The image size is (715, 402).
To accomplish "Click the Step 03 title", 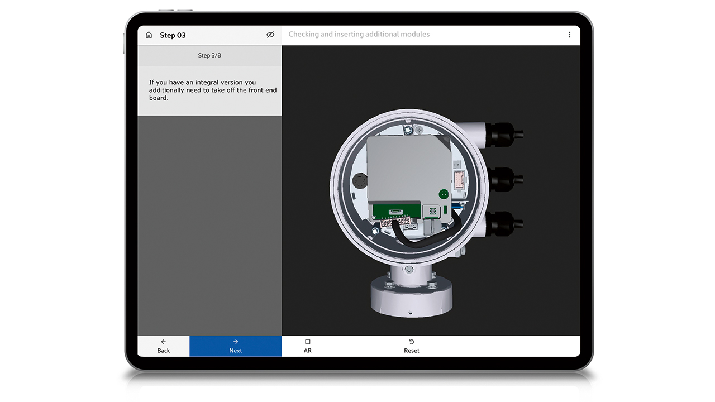I will pos(173,35).
